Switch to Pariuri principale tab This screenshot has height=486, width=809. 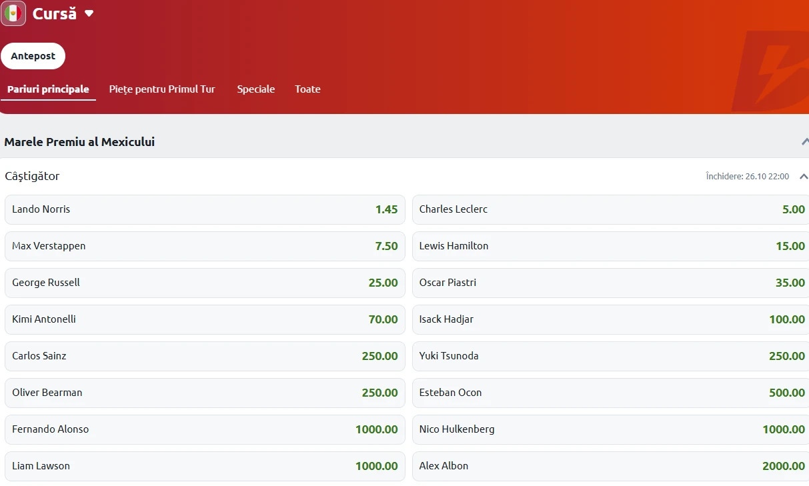48,89
